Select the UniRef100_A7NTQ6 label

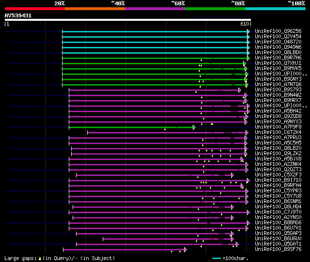coord(278,84)
